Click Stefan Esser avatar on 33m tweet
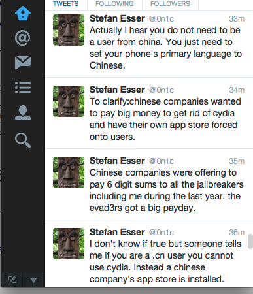The height and width of the screenshot is (294, 253). coord(69,30)
